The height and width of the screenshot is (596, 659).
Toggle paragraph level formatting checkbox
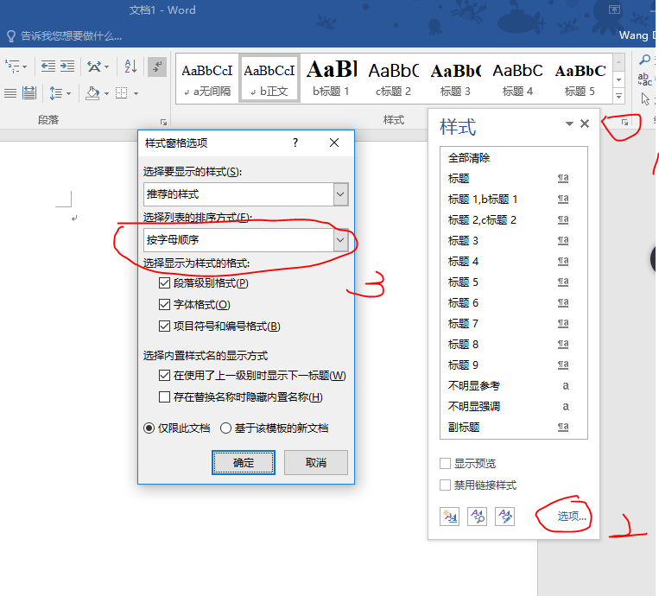(x=164, y=283)
